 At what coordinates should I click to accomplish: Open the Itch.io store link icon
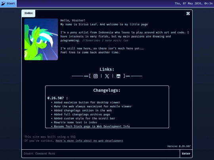pyautogui.click(x=118, y=76)
